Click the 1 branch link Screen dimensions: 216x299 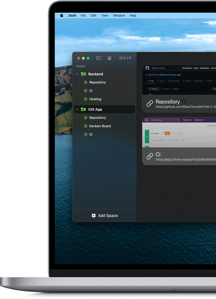pyautogui.click(x=166, y=89)
